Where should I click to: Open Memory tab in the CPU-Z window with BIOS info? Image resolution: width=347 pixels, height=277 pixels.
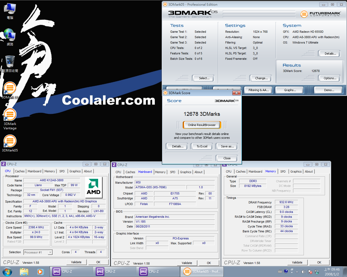160,172
